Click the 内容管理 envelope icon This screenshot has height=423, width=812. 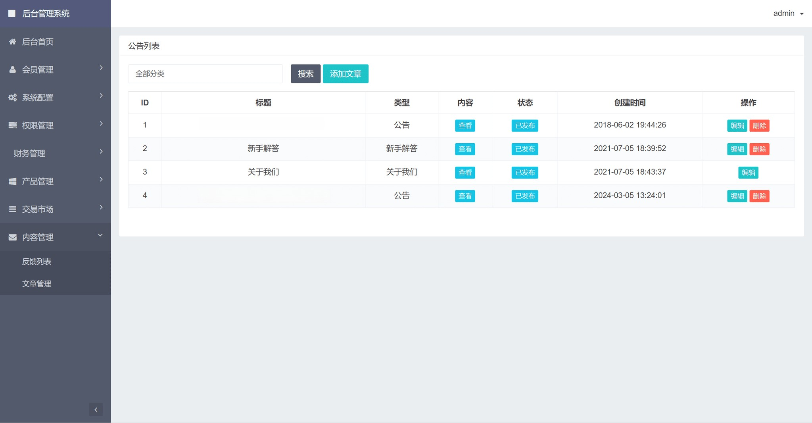[x=12, y=237]
